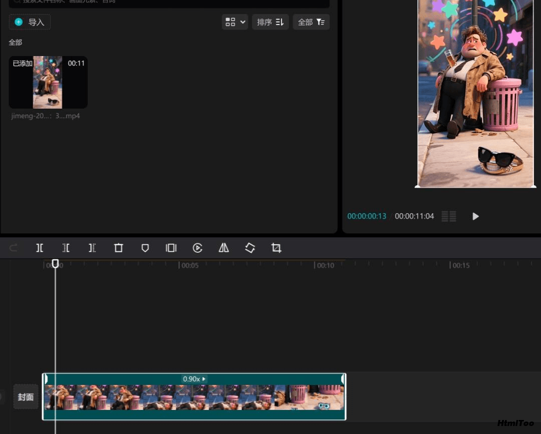Click the Rotate icon

tap(250, 248)
